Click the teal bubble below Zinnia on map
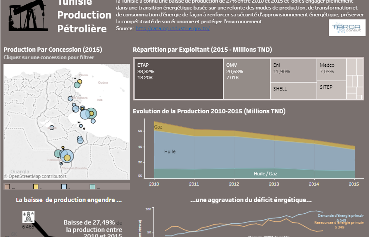Image resolution: width=369 pixels, height=237 pixels. pos(77,85)
